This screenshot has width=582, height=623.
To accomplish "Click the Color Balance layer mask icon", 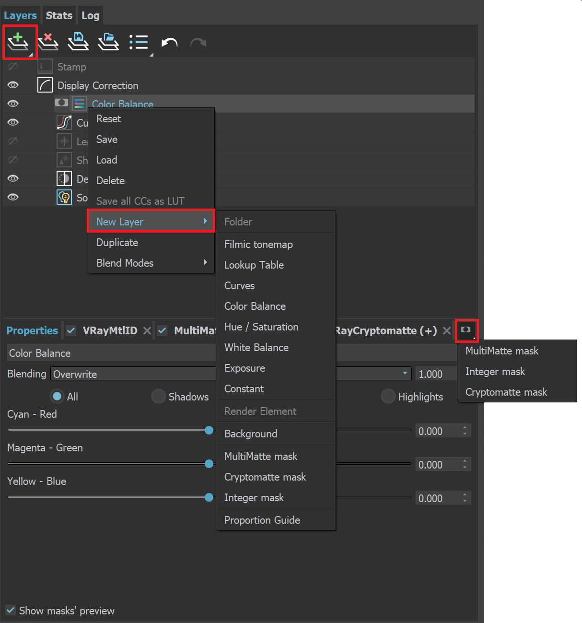I will tap(61, 103).
